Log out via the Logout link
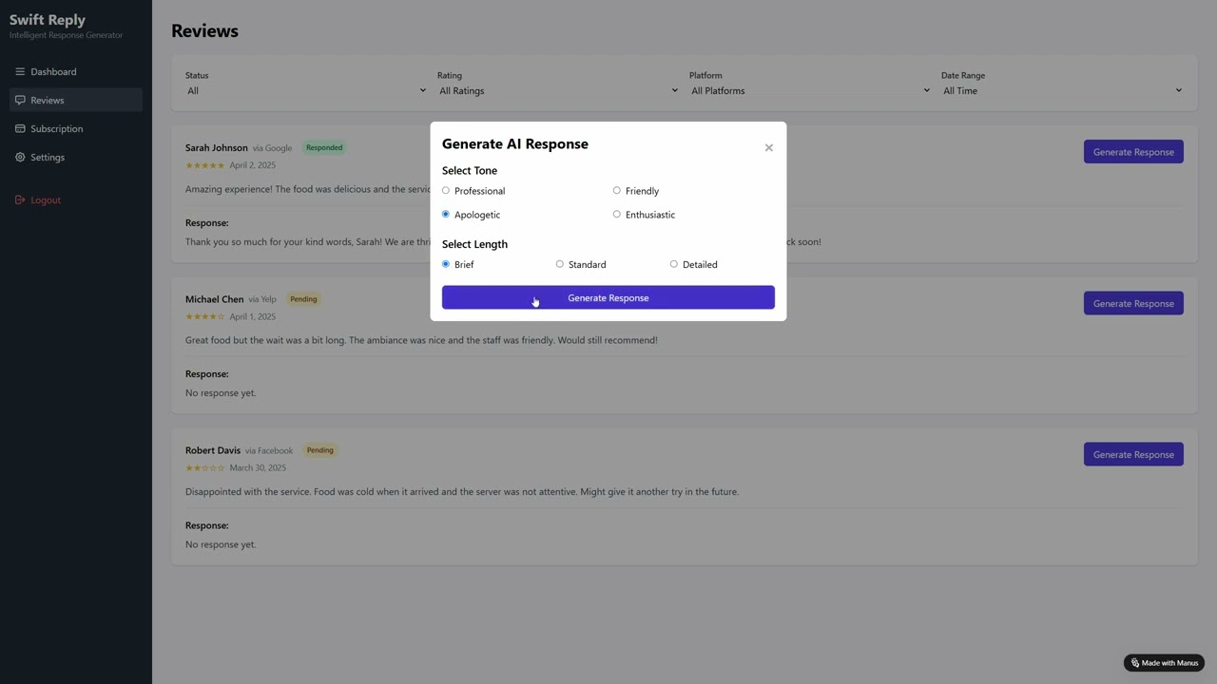This screenshot has height=684, width=1217. (76, 199)
